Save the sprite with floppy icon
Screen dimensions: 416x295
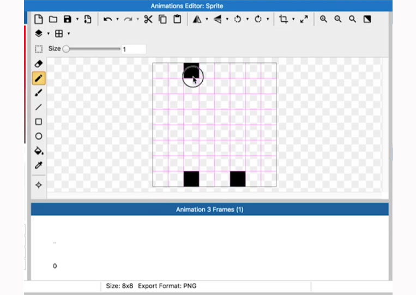[68, 19]
